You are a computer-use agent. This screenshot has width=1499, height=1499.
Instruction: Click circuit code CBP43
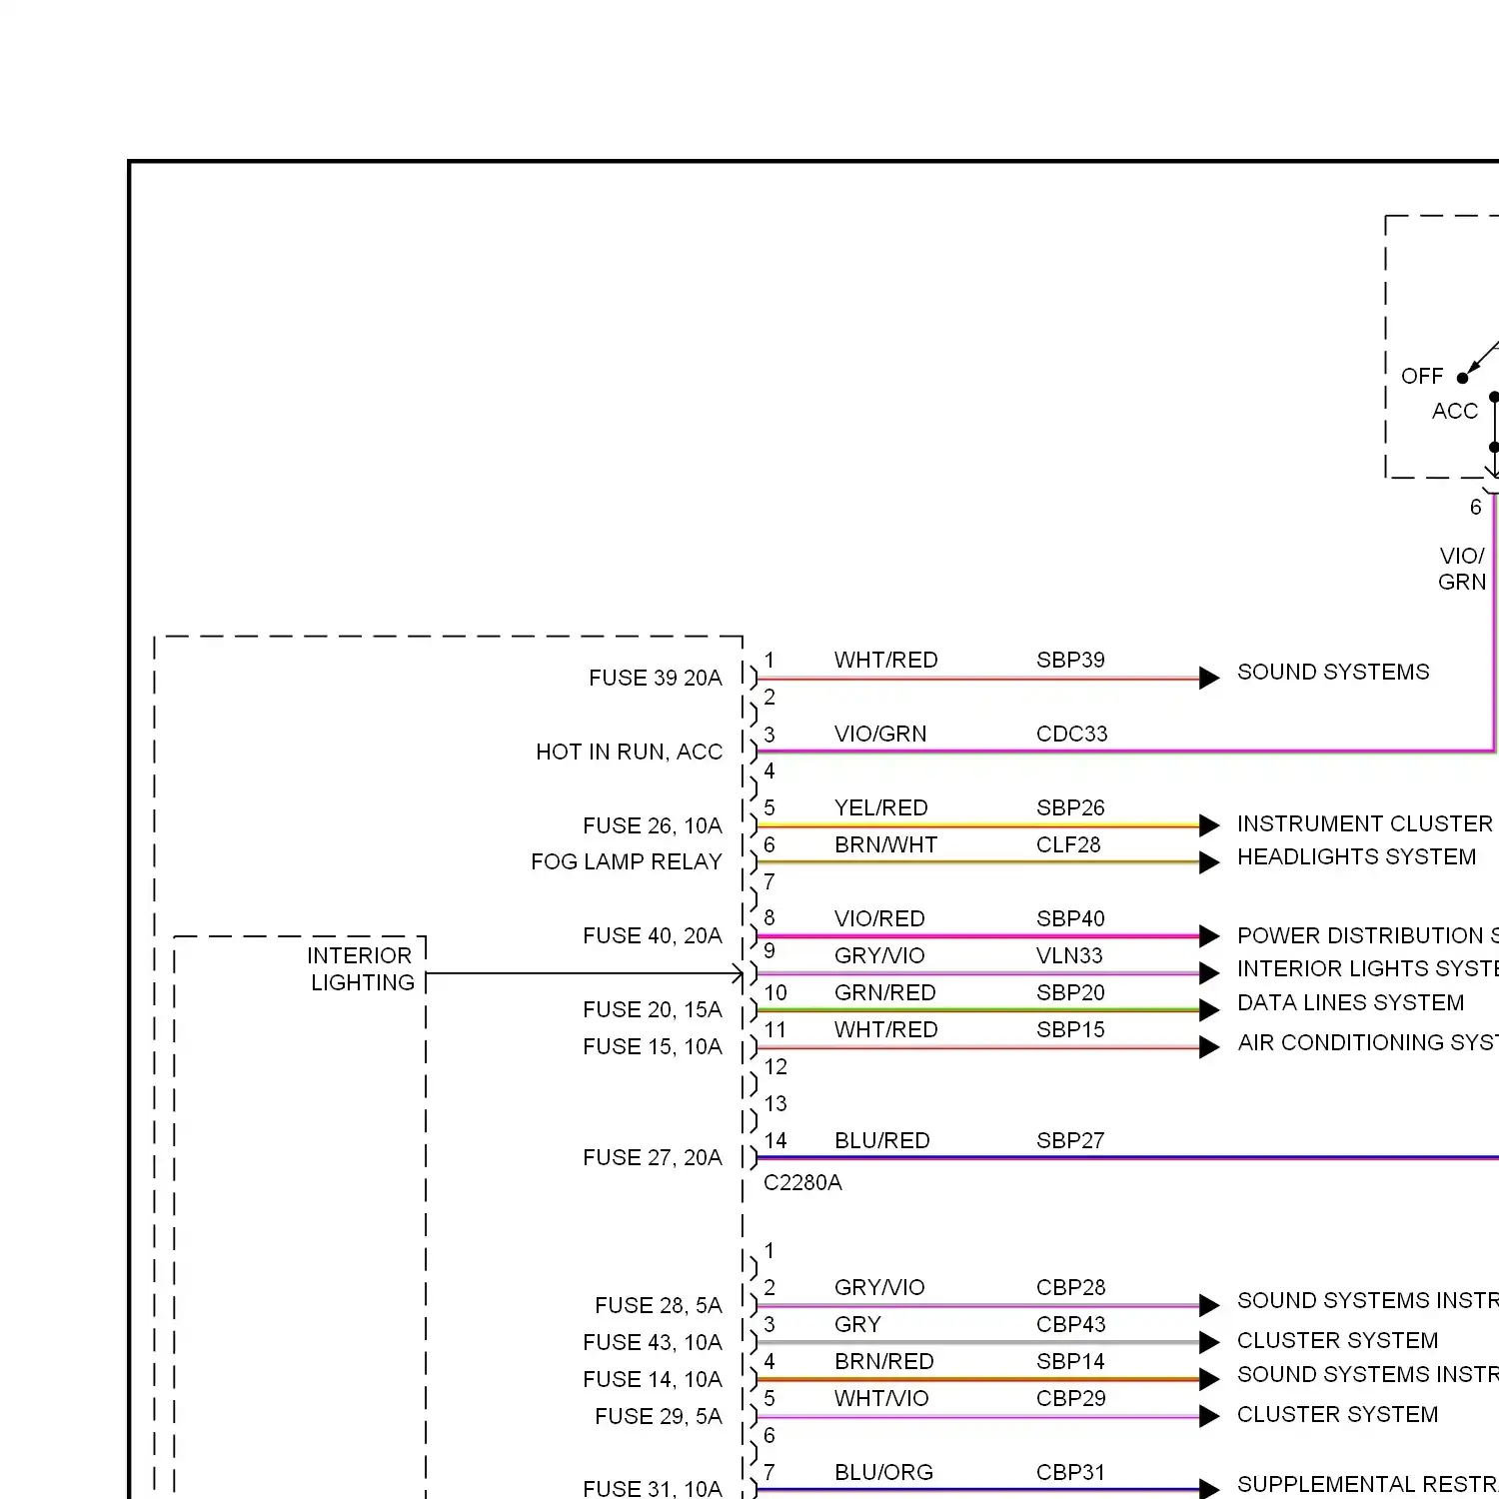pyautogui.click(x=1070, y=1324)
